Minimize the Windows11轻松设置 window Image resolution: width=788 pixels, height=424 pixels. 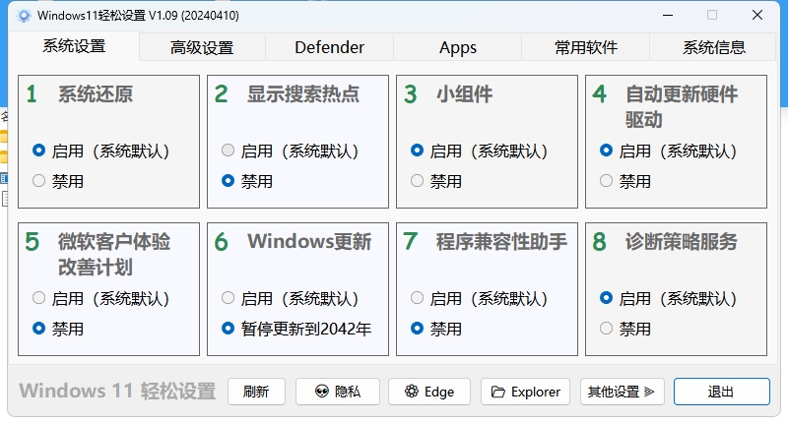pos(668,15)
